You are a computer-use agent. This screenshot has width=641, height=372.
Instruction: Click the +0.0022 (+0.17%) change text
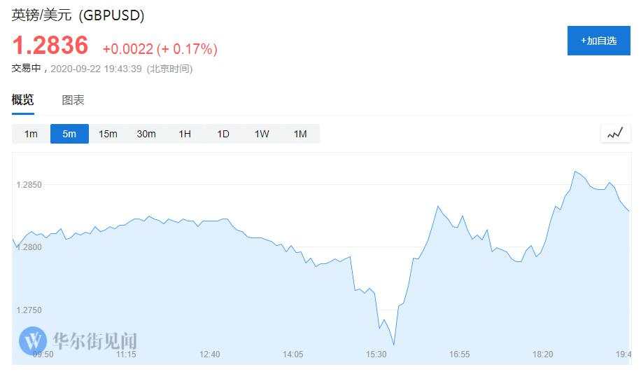(160, 49)
